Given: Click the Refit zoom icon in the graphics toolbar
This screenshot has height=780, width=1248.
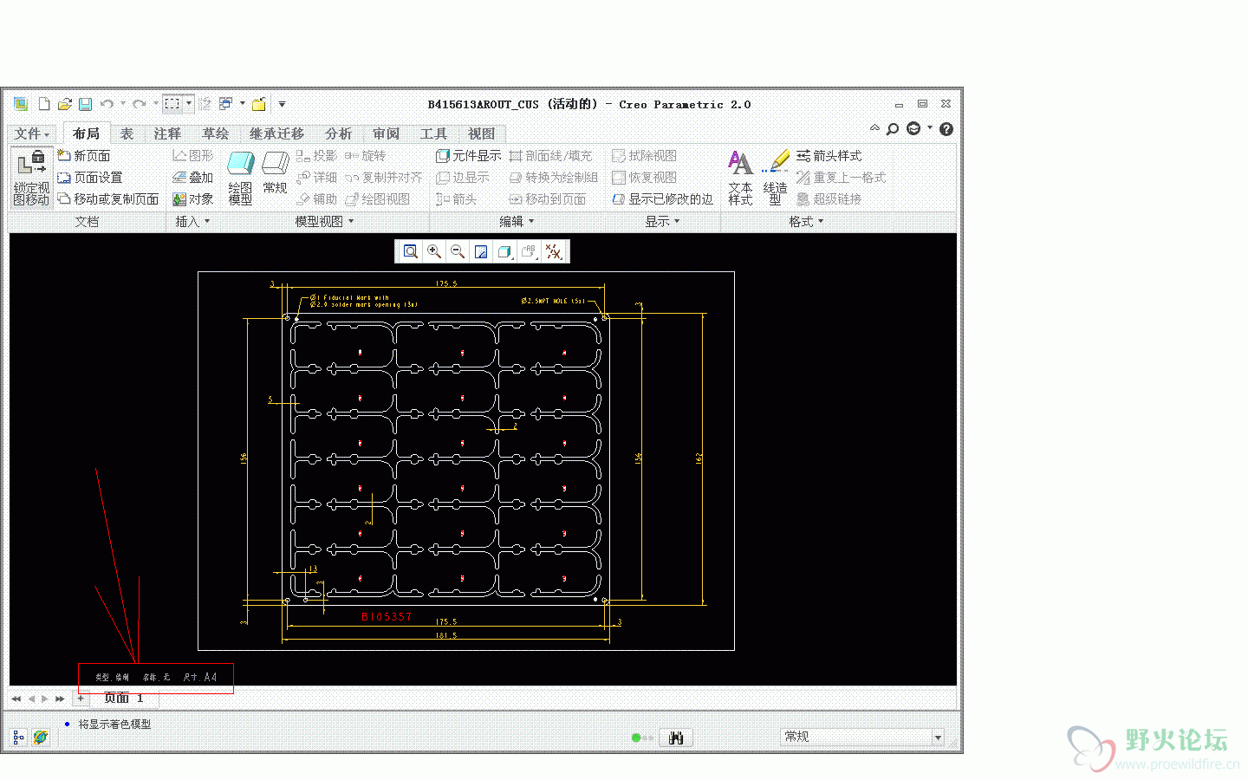Looking at the screenshot, I should coord(411,251).
